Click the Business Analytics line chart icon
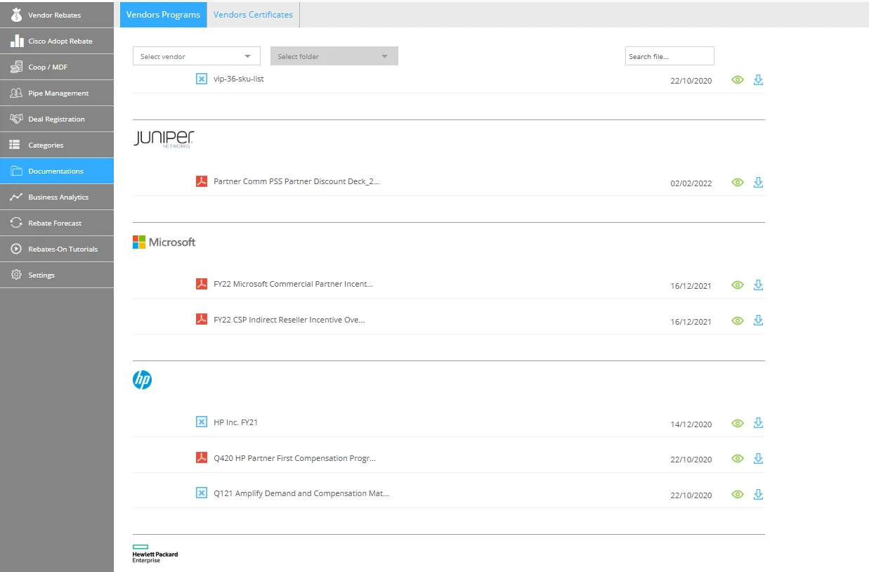The width and height of the screenshot is (869, 572). click(16, 197)
